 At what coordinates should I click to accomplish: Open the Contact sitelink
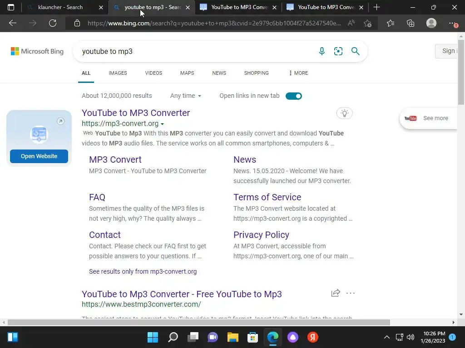(x=105, y=235)
